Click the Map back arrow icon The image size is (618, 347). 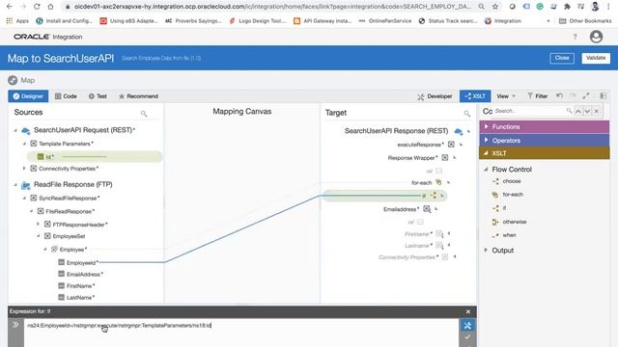click(x=13, y=80)
